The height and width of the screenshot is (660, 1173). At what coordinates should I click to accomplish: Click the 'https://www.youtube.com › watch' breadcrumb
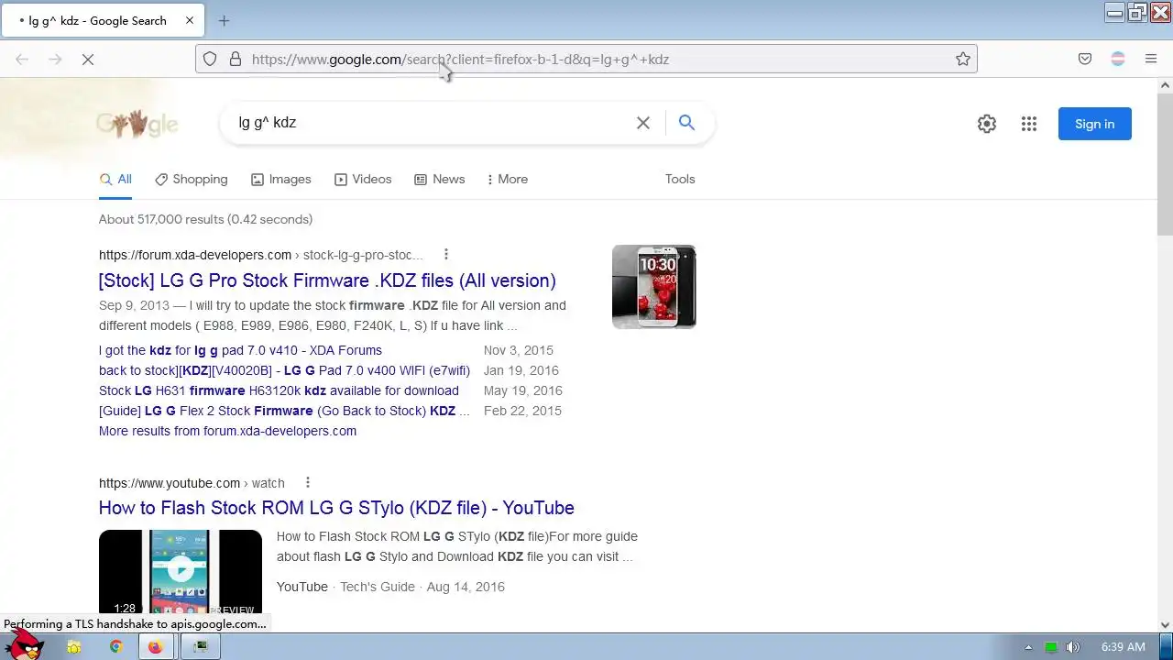pos(192,483)
